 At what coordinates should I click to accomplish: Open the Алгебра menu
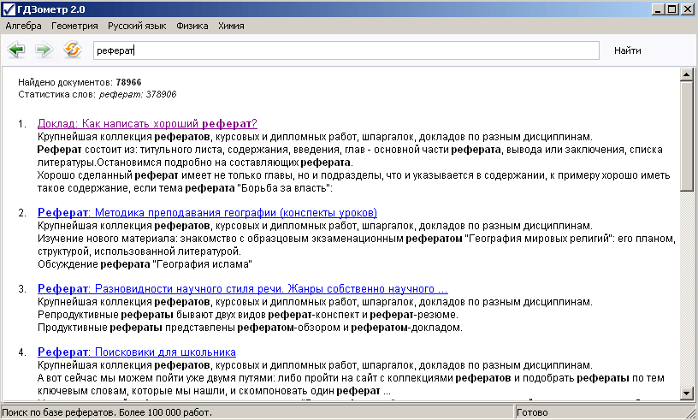(x=24, y=26)
